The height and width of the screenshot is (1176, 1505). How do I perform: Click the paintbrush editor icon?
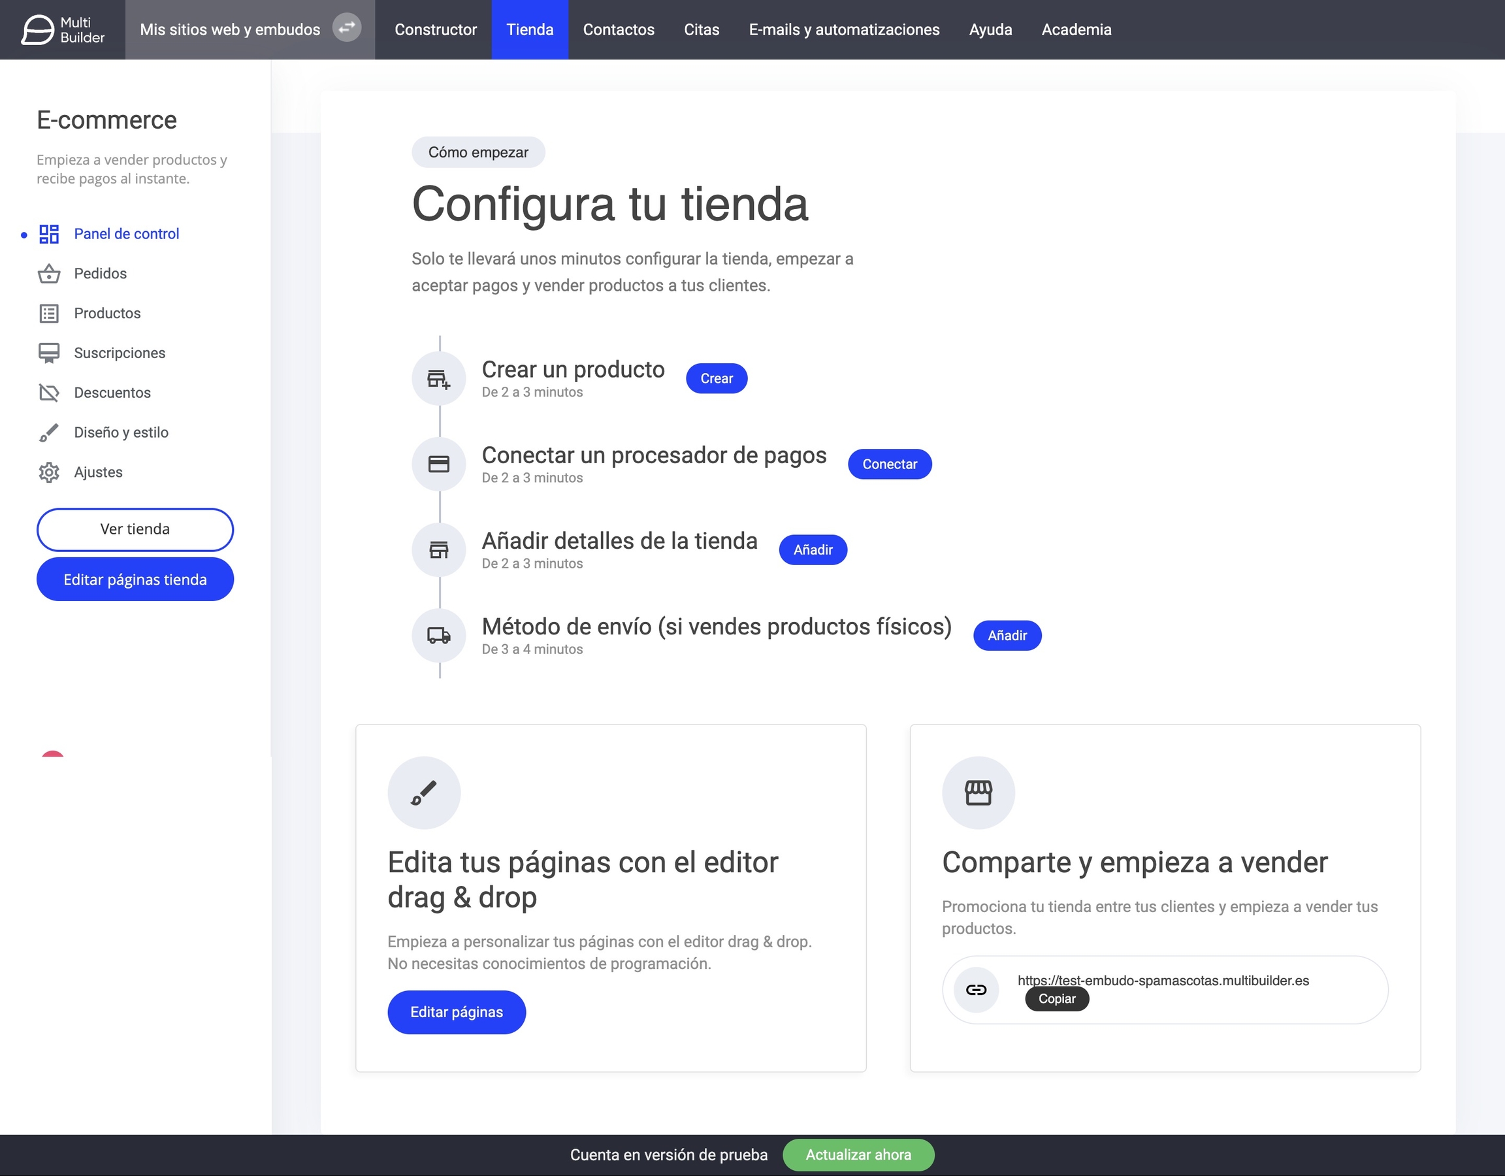click(x=424, y=792)
